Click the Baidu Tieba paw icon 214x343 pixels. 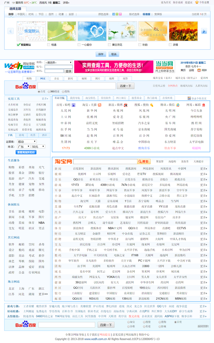tap(73, 105)
